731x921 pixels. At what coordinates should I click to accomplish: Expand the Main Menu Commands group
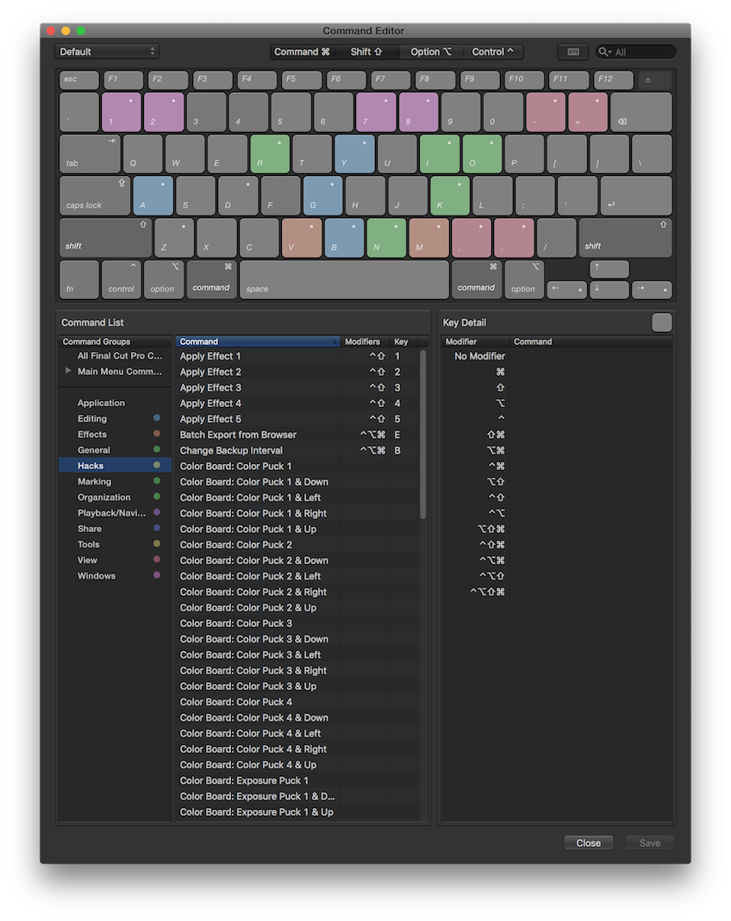[x=68, y=371]
